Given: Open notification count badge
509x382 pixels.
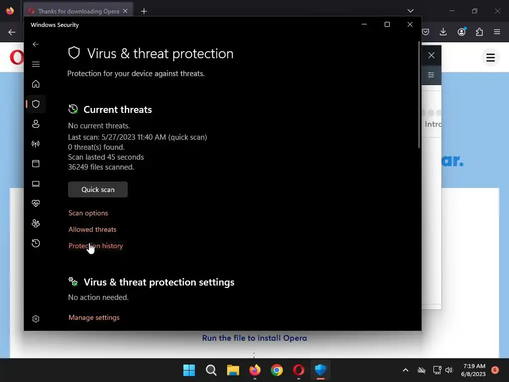Looking at the screenshot, I should point(495,370).
